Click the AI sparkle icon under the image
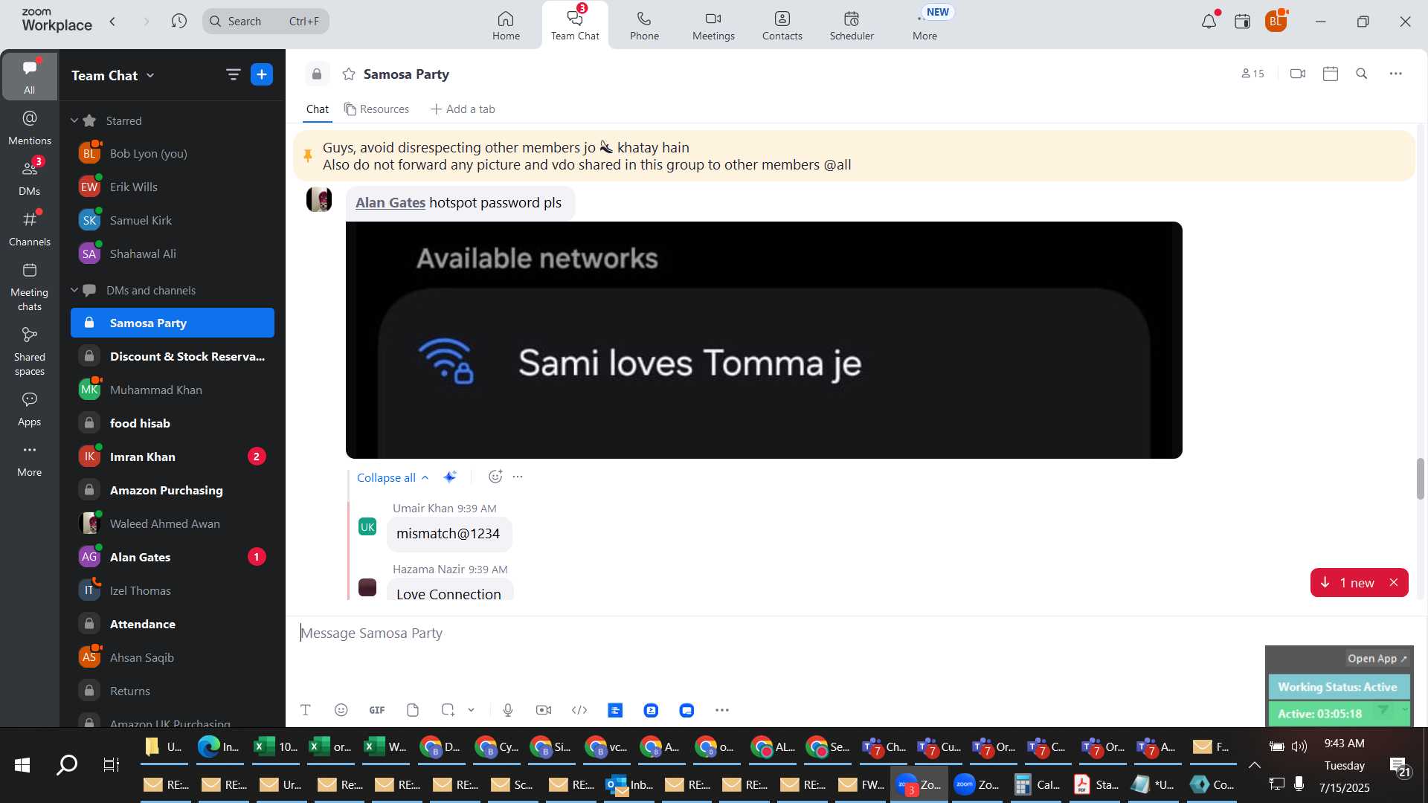Image resolution: width=1428 pixels, height=803 pixels. click(x=450, y=477)
